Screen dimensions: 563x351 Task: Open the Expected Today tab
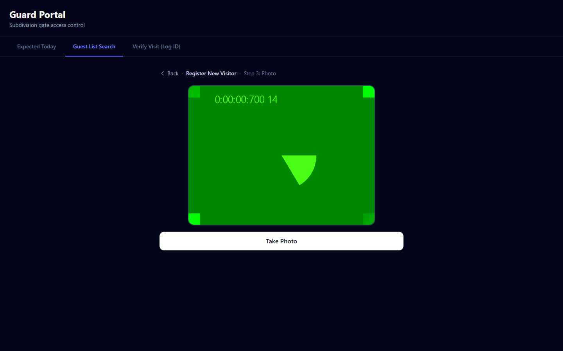coord(36,47)
